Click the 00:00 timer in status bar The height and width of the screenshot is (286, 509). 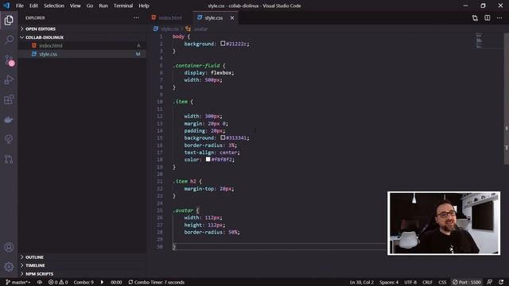(116, 282)
